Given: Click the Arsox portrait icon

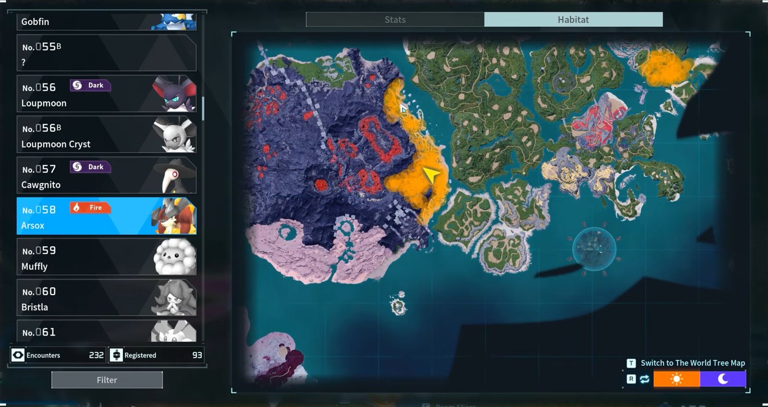Looking at the screenshot, I should [x=174, y=216].
